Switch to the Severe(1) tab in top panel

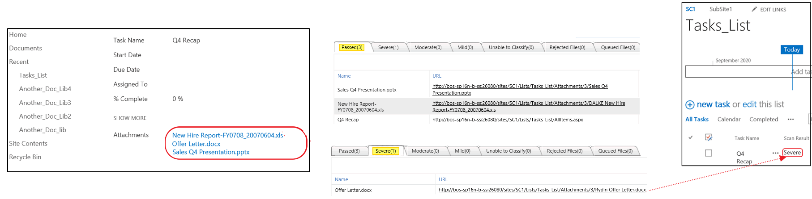(388, 47)
